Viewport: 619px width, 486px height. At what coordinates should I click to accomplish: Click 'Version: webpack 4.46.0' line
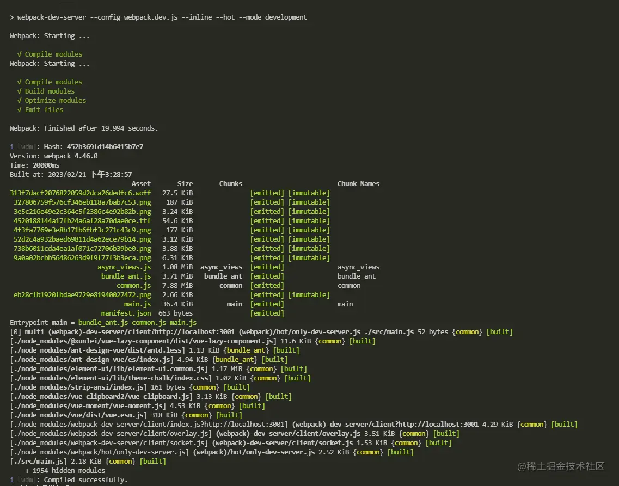(54, 156)
